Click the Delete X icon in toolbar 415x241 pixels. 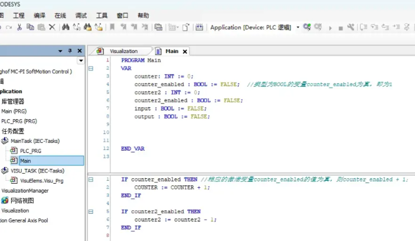[x=52, y=27]
